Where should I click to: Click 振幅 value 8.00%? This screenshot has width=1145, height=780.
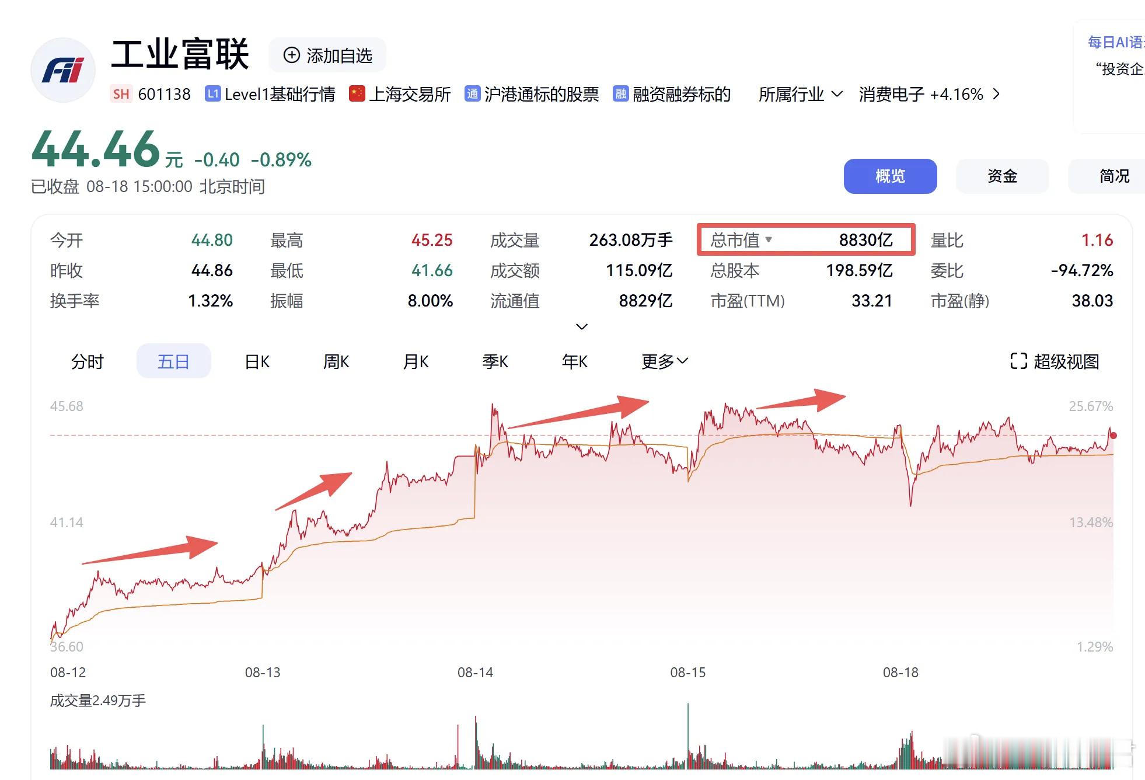[x=430, y=301]
